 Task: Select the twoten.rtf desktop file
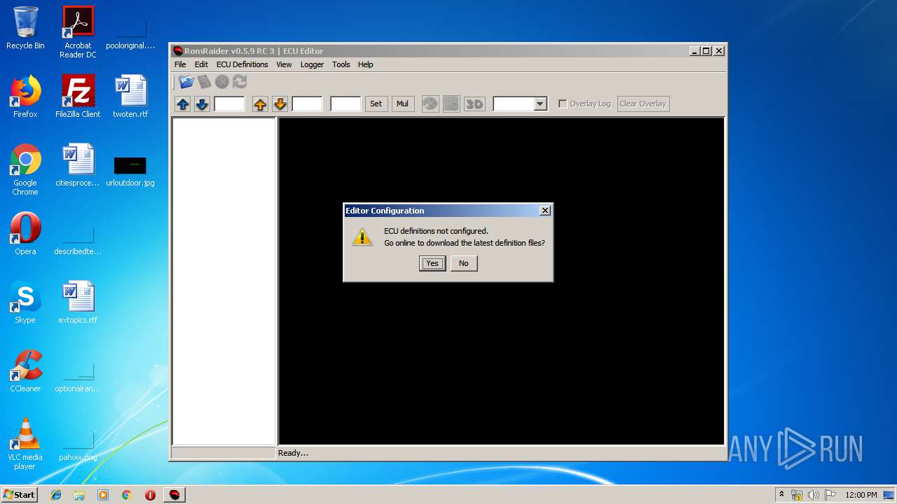tap(130, 97)
